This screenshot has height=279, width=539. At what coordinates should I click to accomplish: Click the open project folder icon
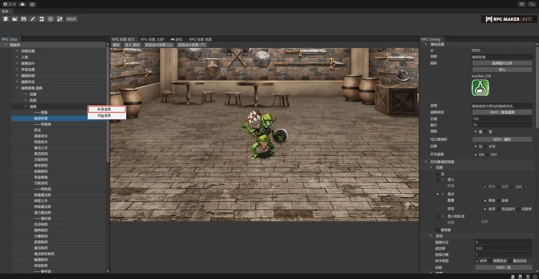14,19
